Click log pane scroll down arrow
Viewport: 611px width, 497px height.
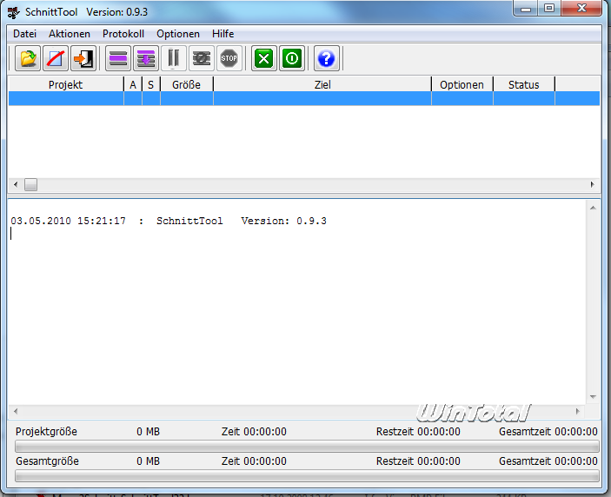click(593, 397)
